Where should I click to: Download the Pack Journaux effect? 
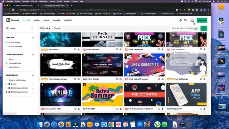[x=121, y=49]
